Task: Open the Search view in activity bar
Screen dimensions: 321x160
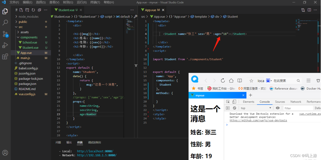Action: click(5, 23)
